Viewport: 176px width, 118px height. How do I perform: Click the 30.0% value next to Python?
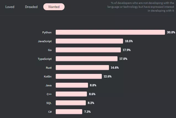171,32
